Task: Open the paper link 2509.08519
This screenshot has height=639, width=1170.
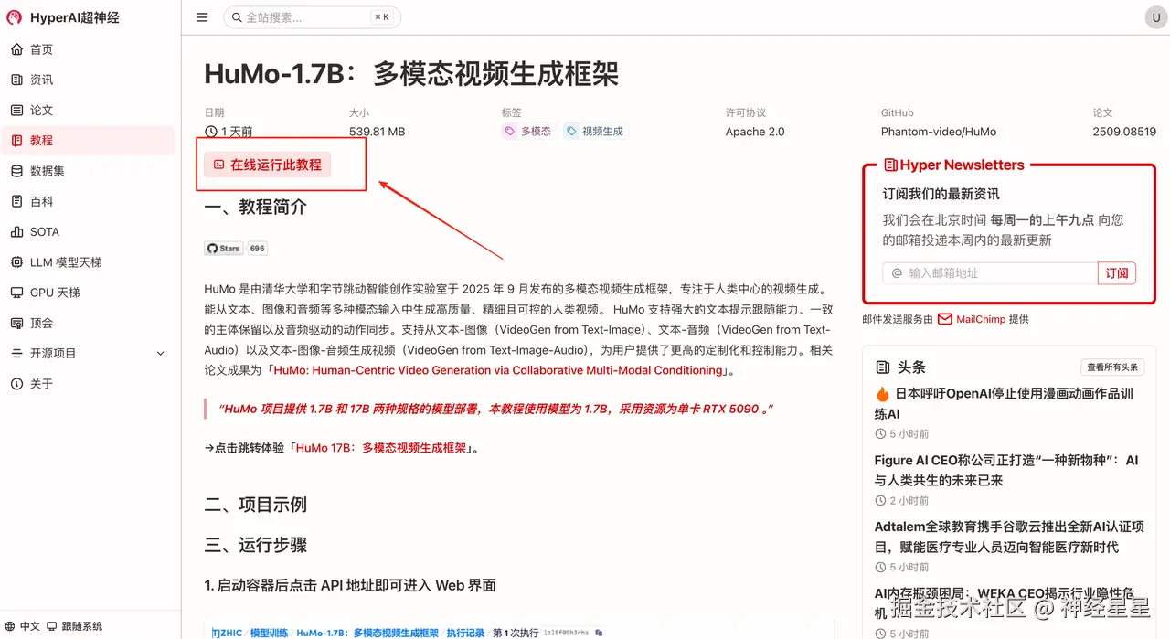Action: pyautogui.click(x=1124, y=132)
